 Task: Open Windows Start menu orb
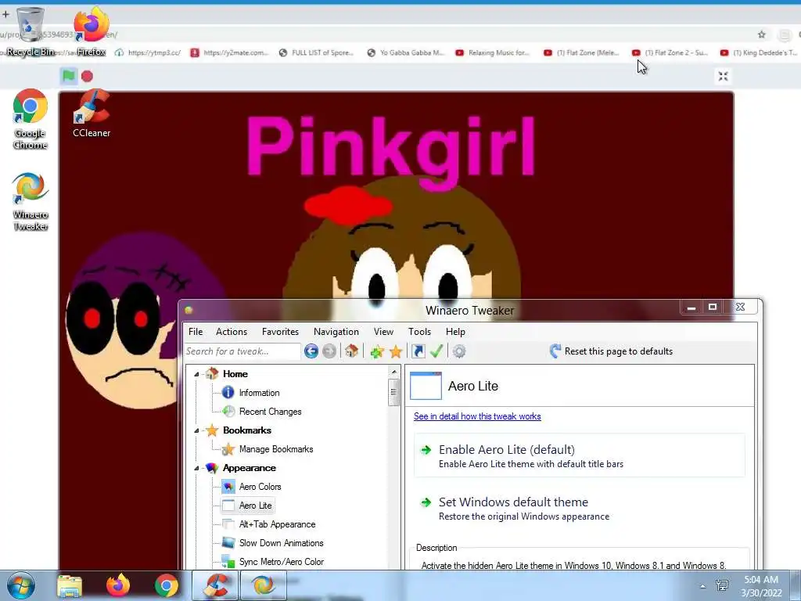(21, 585)
